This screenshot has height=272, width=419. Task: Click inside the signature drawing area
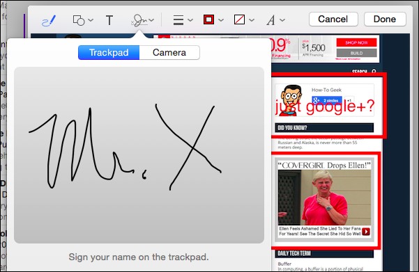click(x=139, y=155)
